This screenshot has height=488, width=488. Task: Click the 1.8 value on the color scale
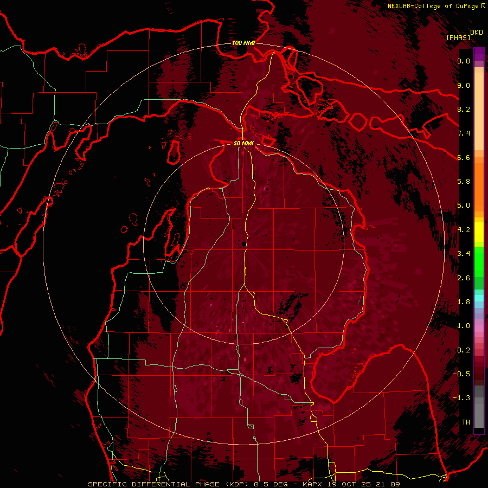(x=464, y=302)
